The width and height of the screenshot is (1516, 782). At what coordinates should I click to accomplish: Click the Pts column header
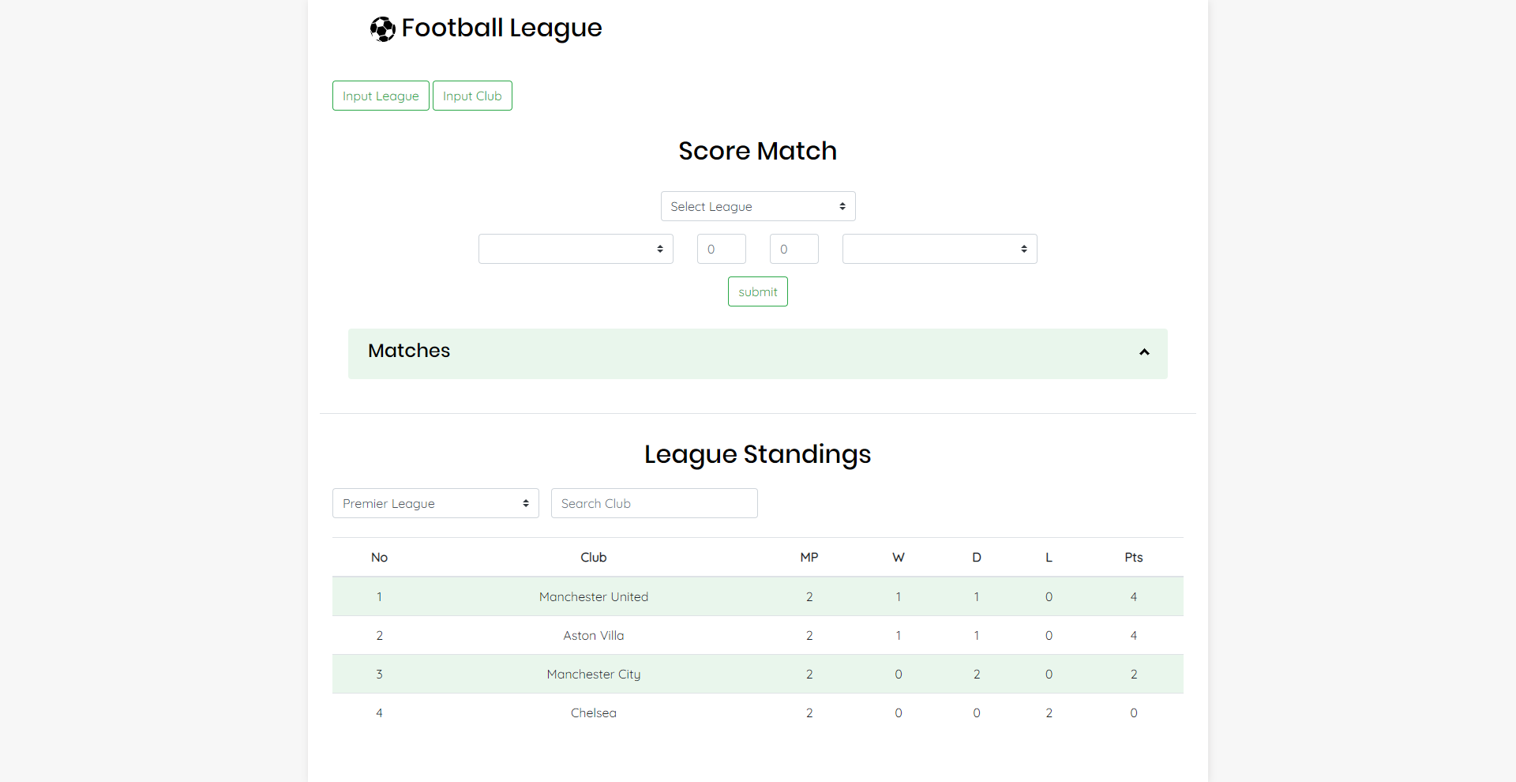click(1133, 557)
